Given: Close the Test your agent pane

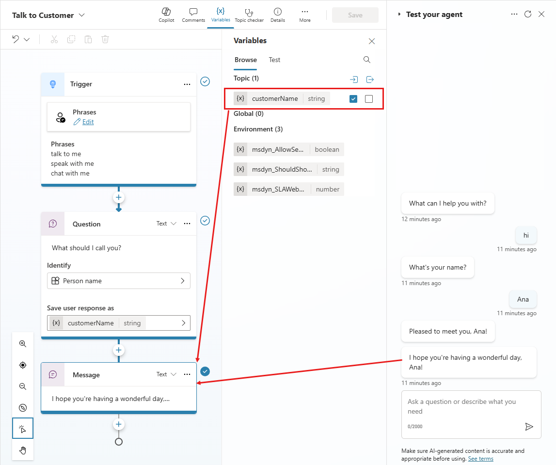Looking at the screenshot, I should point(541,14).
